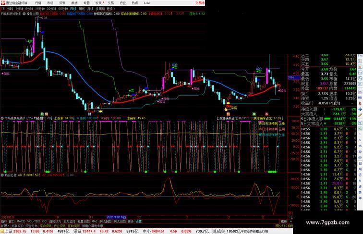Click the 指标 tab at bottom
363x234 pixels.
tap(4, 222)
